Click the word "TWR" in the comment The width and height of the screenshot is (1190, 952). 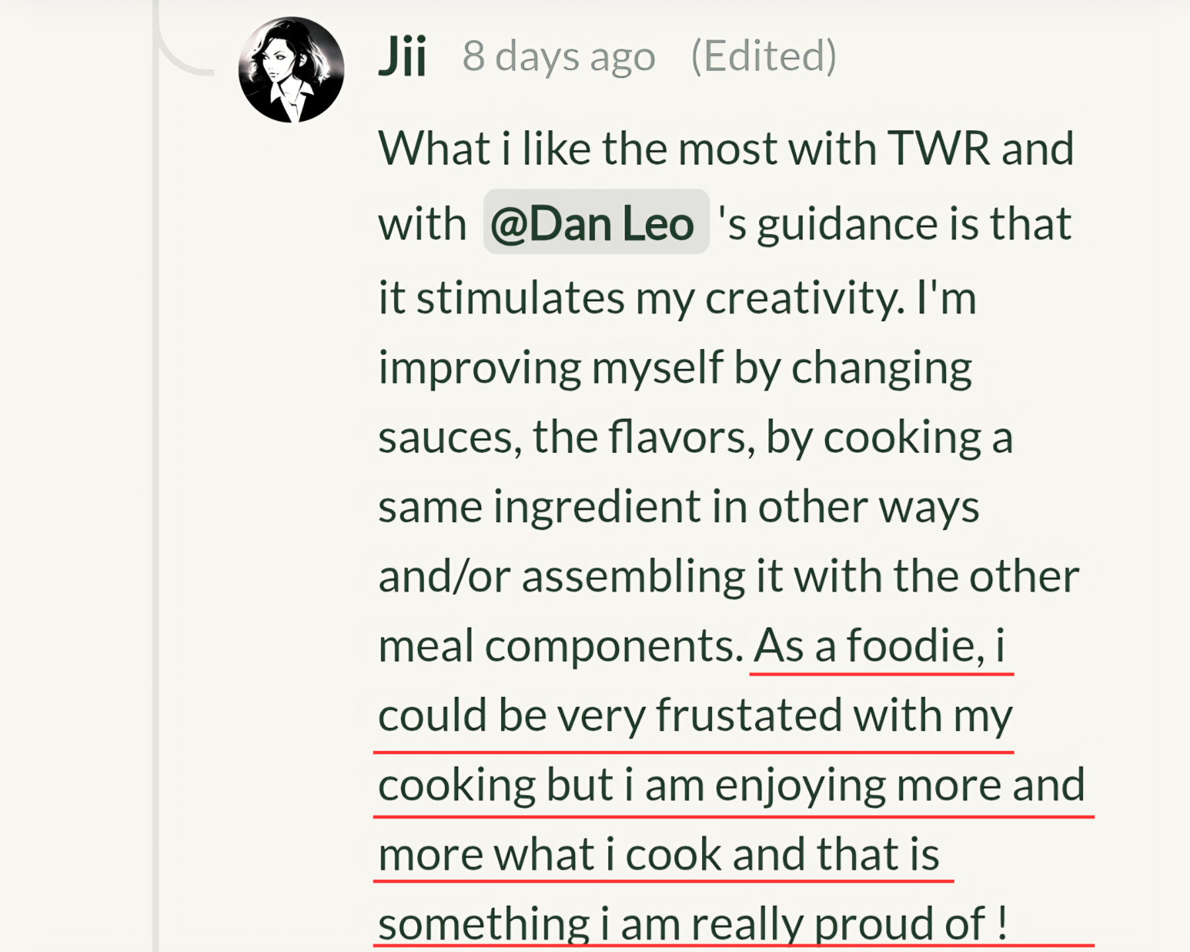pyautogui.click(x=939, y=149)
